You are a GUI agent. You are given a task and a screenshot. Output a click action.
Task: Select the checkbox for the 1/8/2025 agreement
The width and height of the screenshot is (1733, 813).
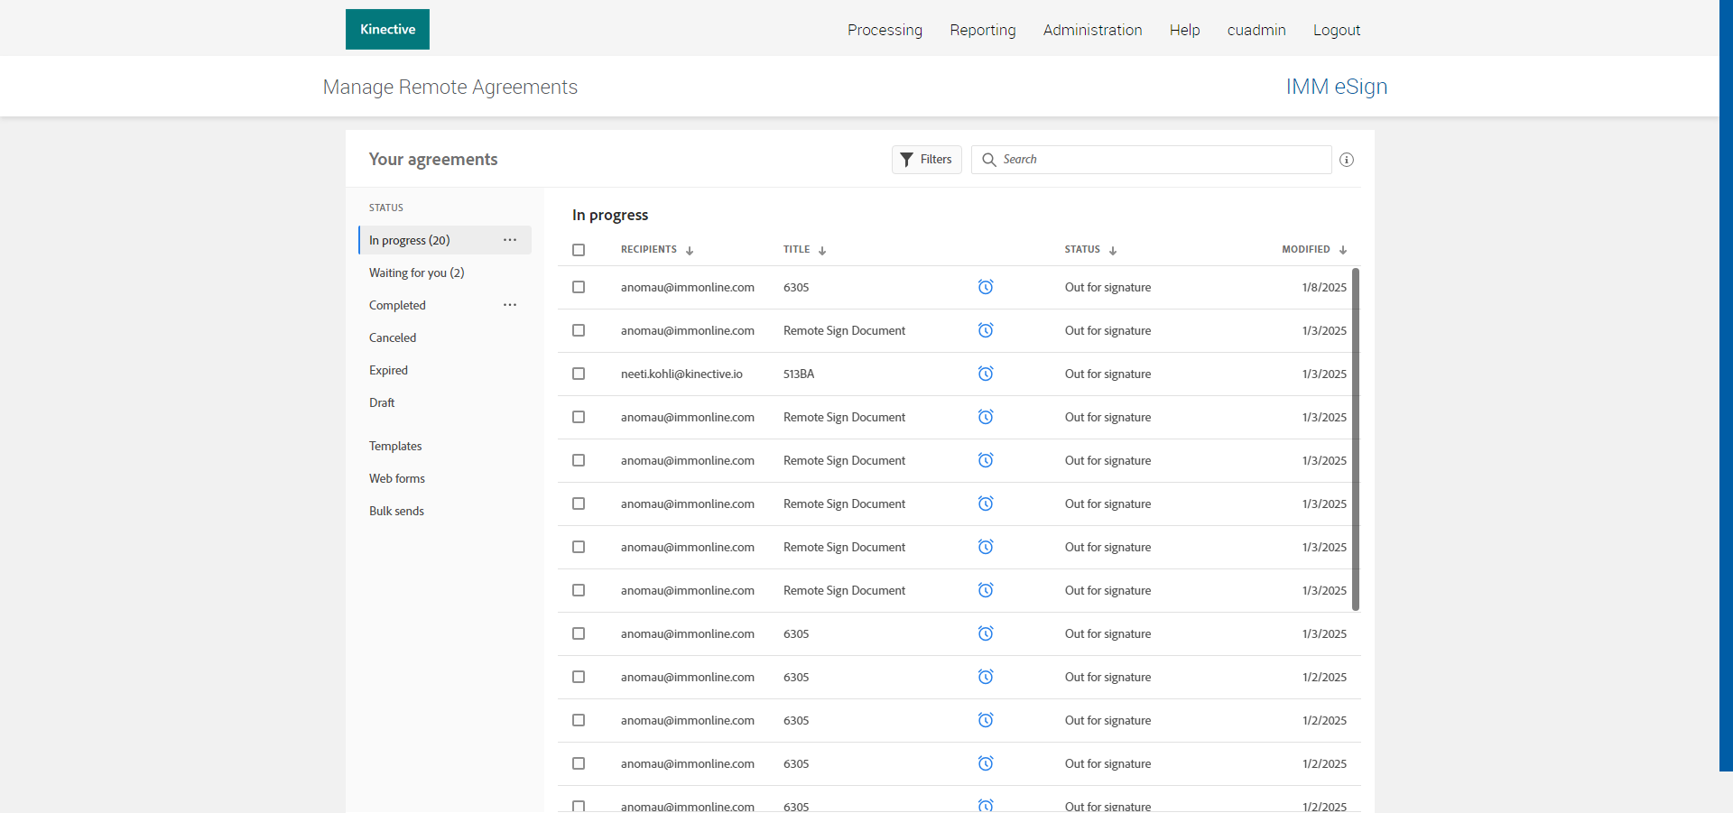tap(579, 287)
